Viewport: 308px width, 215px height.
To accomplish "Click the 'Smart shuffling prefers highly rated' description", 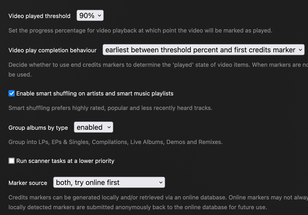I will pos(110,108).
